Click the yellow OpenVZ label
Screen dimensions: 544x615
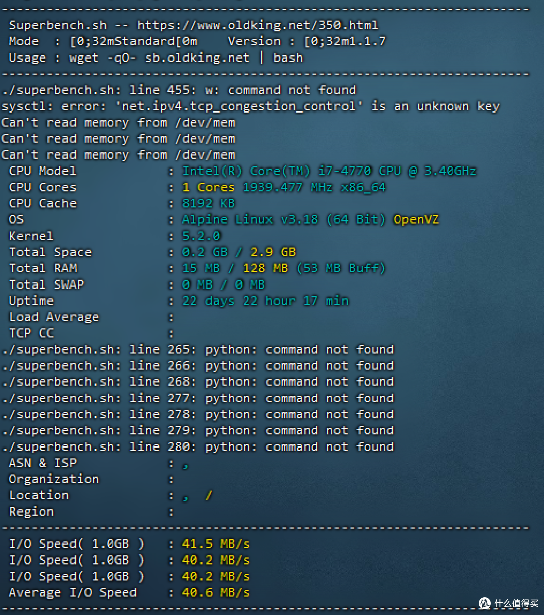[x=416, y=220]
